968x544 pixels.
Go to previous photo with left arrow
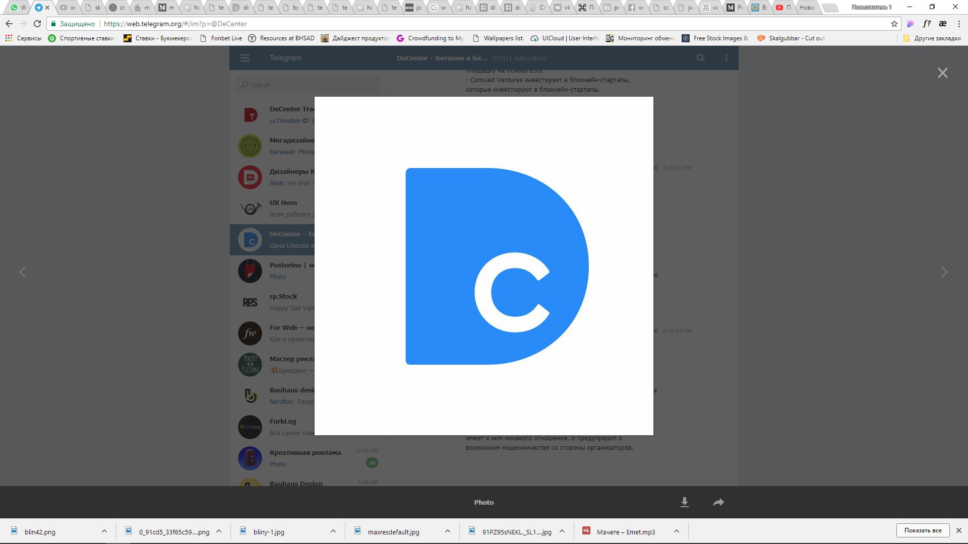tap(23, 272)
